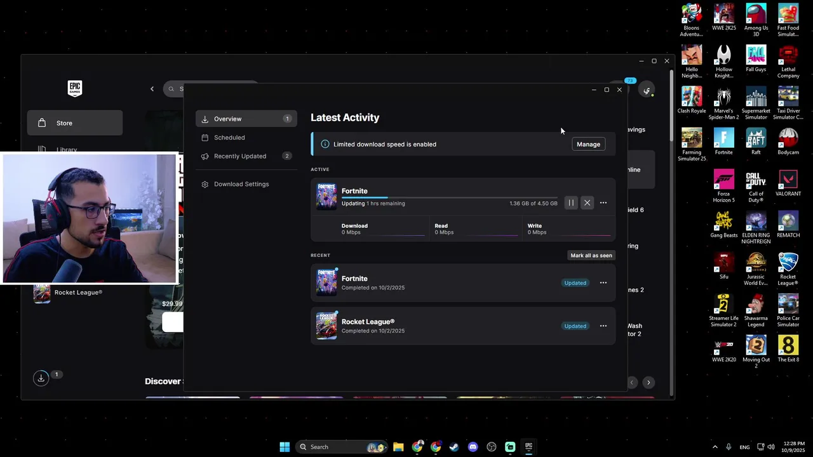Open Farming Simulator 25 desktop shortcut

pos(692,145)
